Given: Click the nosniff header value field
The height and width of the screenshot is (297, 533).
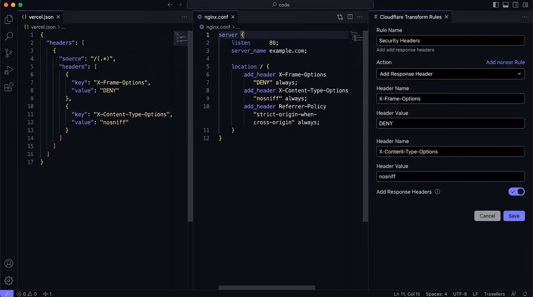Looking at the screenshot, I should pyautogui.click(x=450, y=176).
